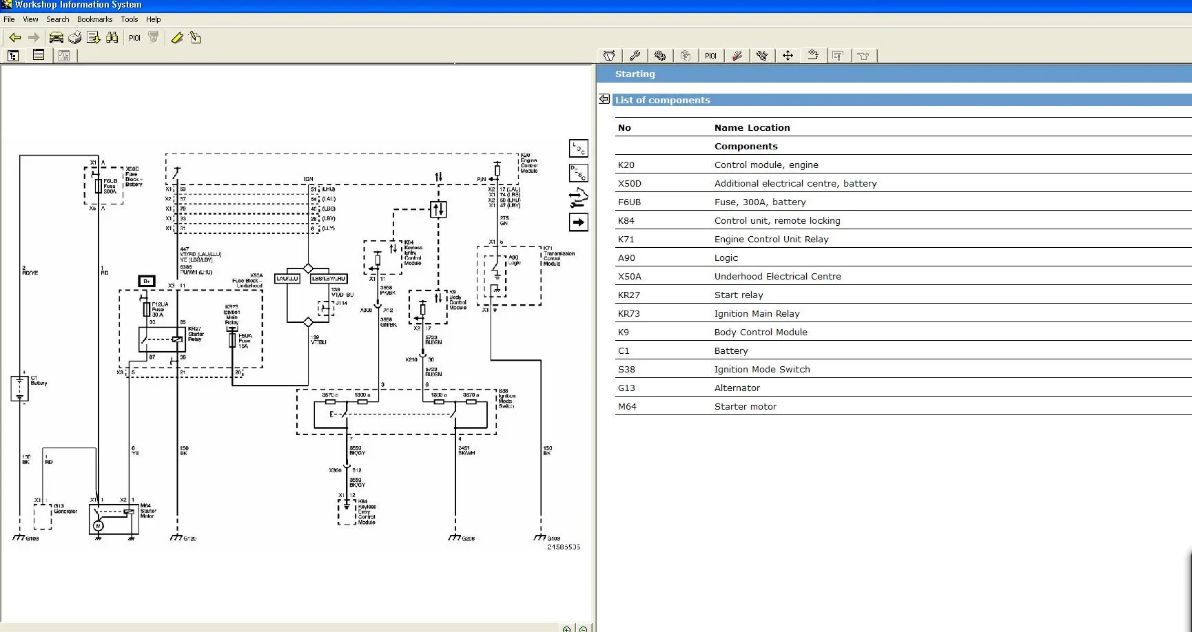1192x632 pixels.
Task: Click S38 Ignition Mode Switch in diagram
Action: 396,412
